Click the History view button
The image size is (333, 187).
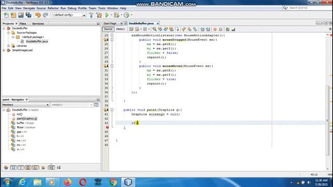point(120,29)
